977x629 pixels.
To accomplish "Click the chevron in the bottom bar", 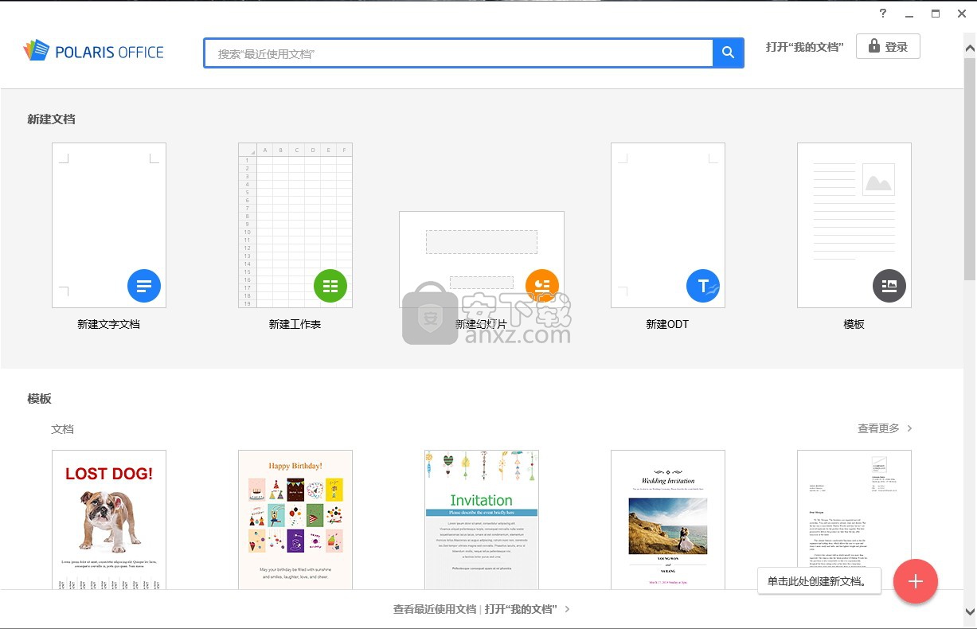I will pos(567,609).
